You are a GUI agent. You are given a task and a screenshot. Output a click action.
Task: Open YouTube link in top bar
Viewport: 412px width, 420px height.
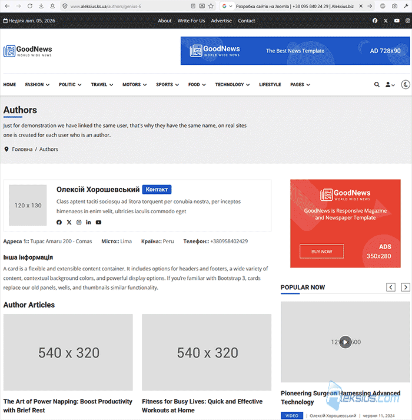click(x=397, y=21)
